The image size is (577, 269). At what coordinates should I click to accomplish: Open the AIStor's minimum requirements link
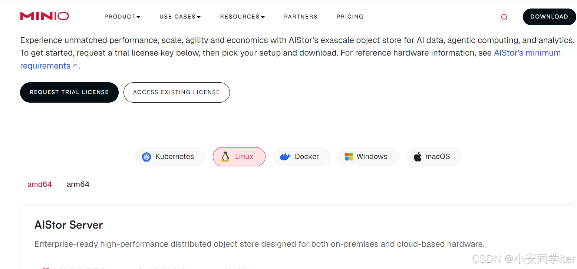(x=527, y=53)
